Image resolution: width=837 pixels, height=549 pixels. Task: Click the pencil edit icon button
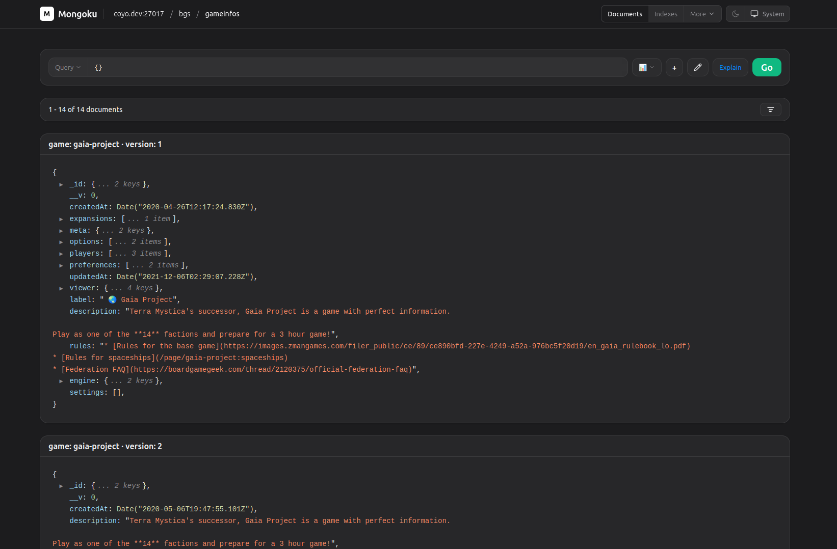coord(697,67)
